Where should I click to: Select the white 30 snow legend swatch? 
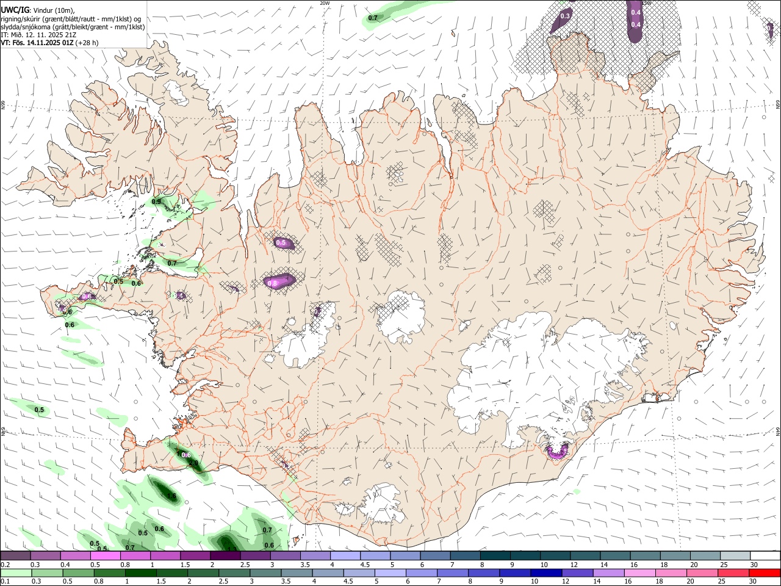click(765, 556)
